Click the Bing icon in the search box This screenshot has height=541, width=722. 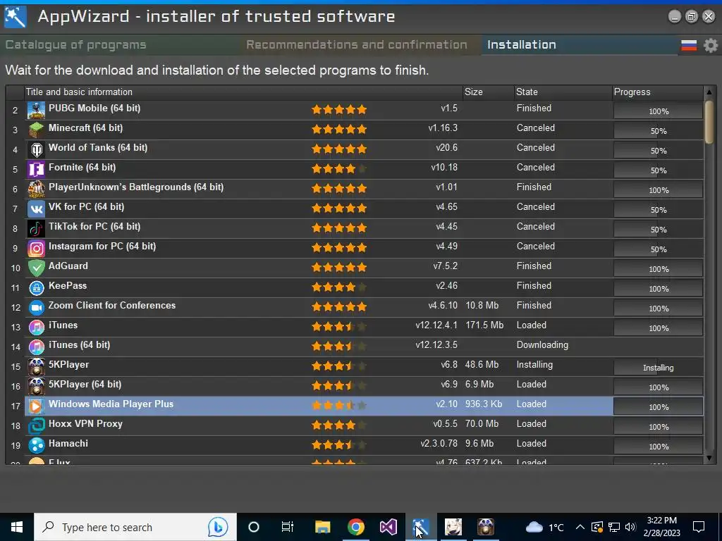218,527
